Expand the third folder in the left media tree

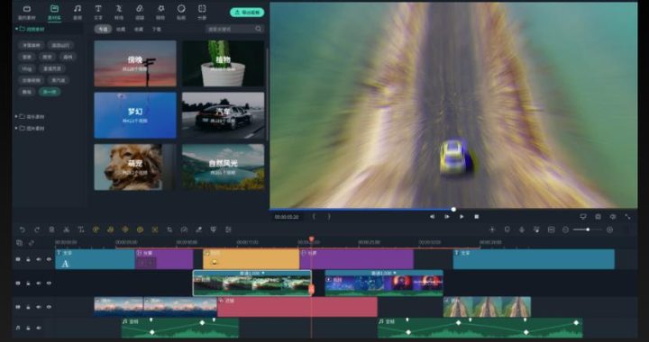31,129
